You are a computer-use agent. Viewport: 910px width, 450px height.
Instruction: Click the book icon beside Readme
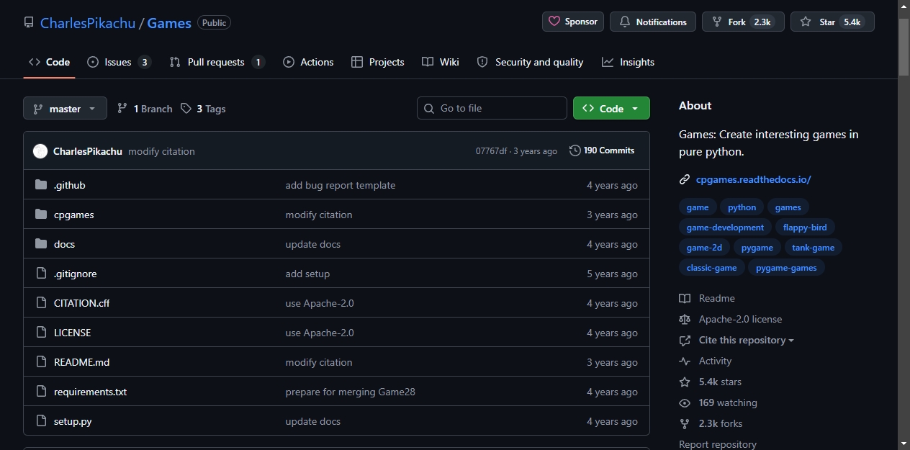(x=685, y=298)
